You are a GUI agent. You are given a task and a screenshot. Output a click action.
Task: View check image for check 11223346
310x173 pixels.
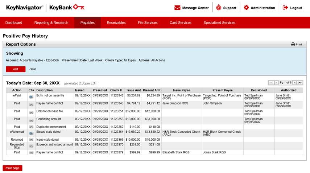[31, 105]
